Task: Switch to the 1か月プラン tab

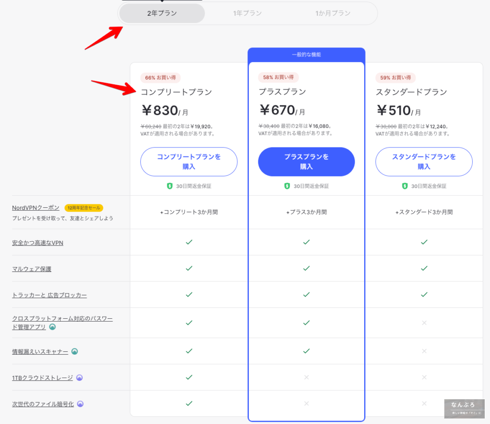Action: coord(333,13)
